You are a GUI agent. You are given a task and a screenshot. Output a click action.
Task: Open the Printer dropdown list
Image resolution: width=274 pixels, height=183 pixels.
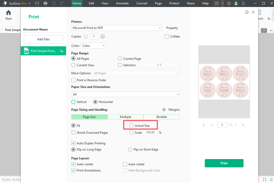116,28
